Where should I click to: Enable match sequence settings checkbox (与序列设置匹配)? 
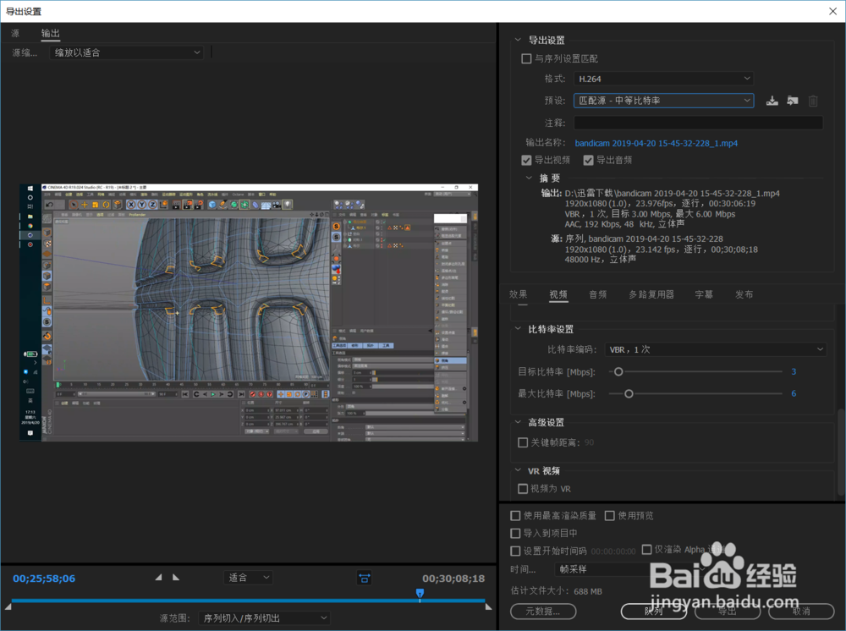point(526,58)
